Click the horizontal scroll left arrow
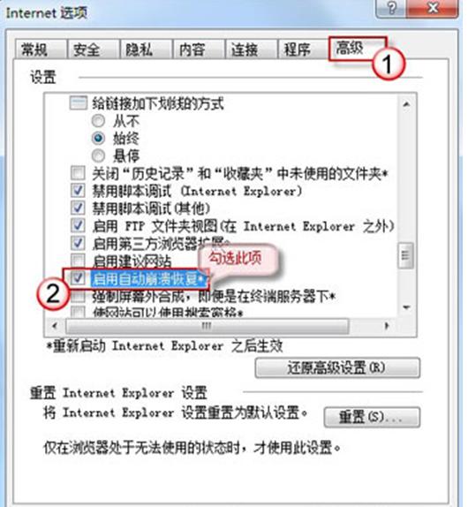Image resolution: width=468 pixels, height=507 pixels. click(55, 326)
